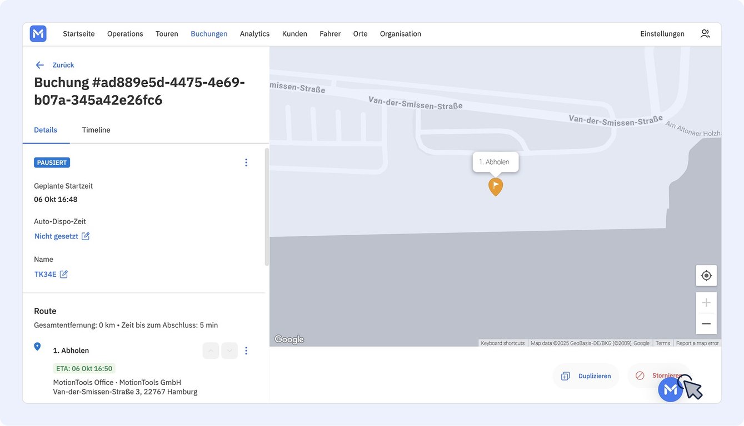Click the Nicht gesetzt link
Screen dimensions: 744x426
click(56, 236)
